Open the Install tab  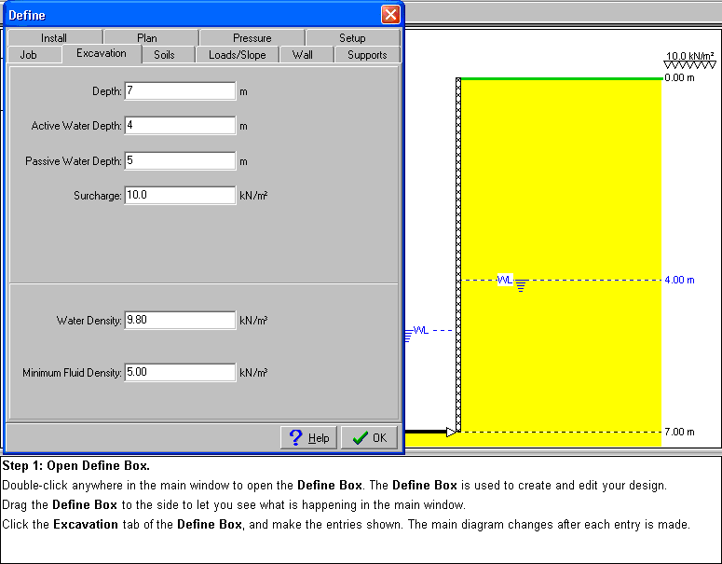(54, 38)
